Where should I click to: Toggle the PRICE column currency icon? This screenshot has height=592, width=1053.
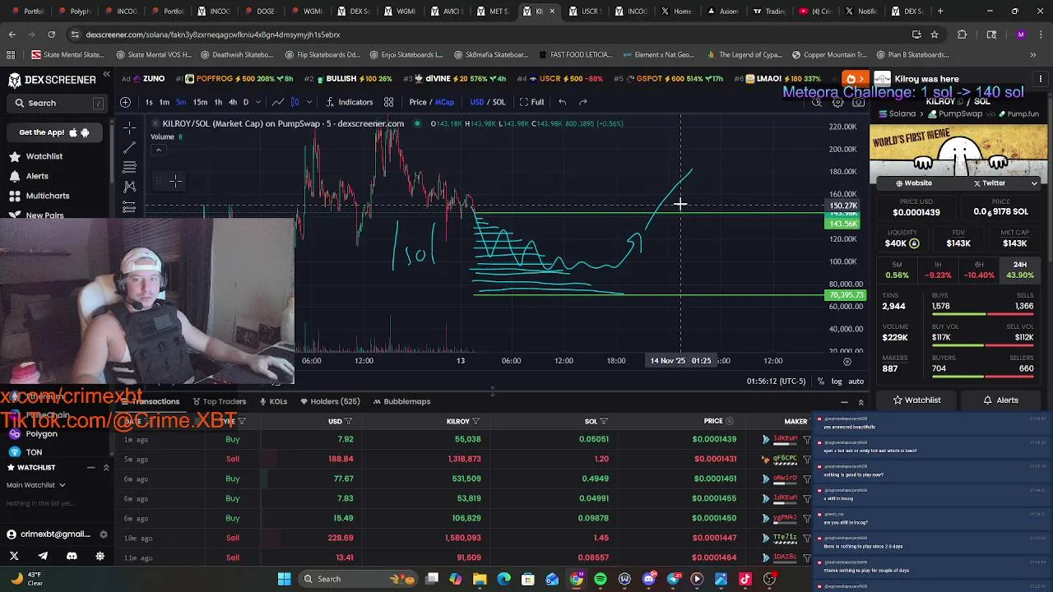730,421
